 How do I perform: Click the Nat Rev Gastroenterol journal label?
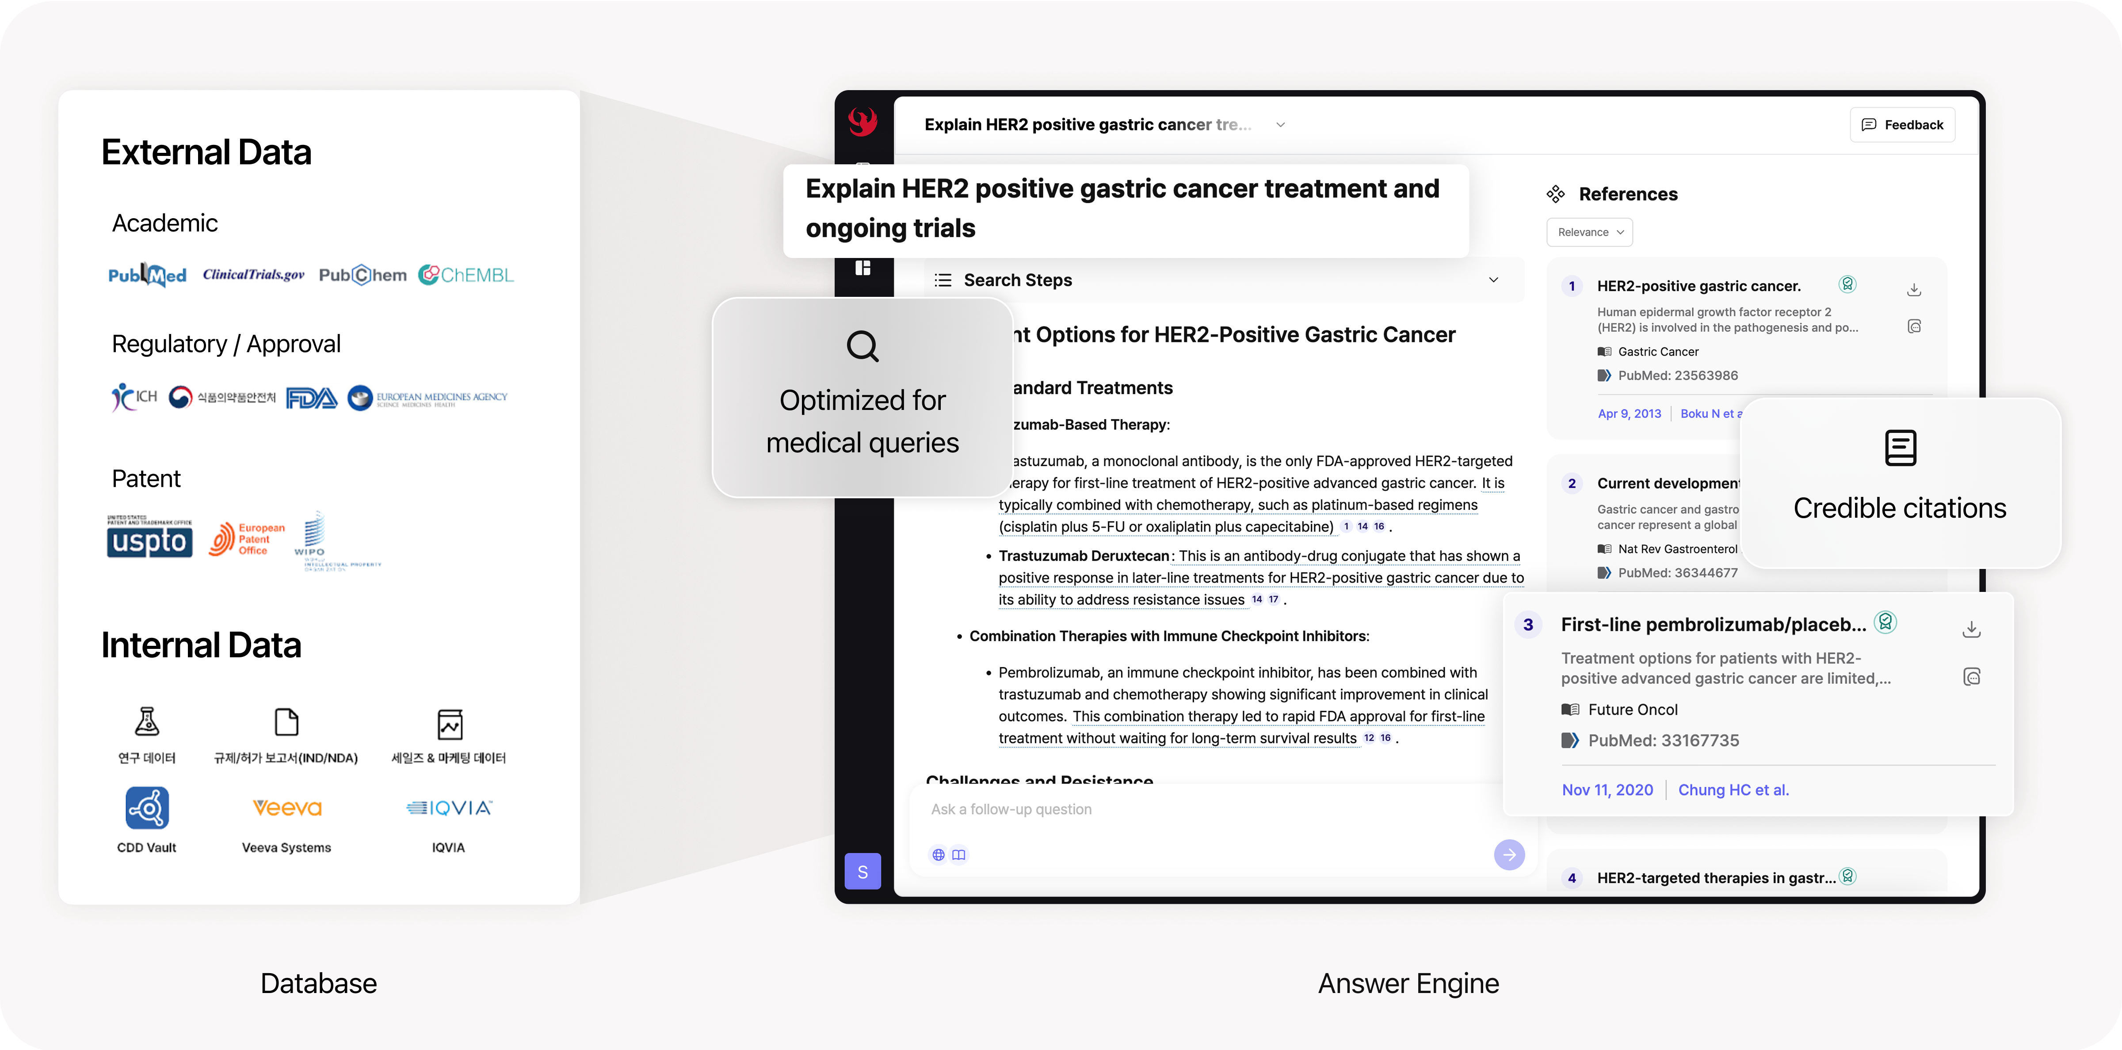pyautogui.click(x=1678, y=549)
